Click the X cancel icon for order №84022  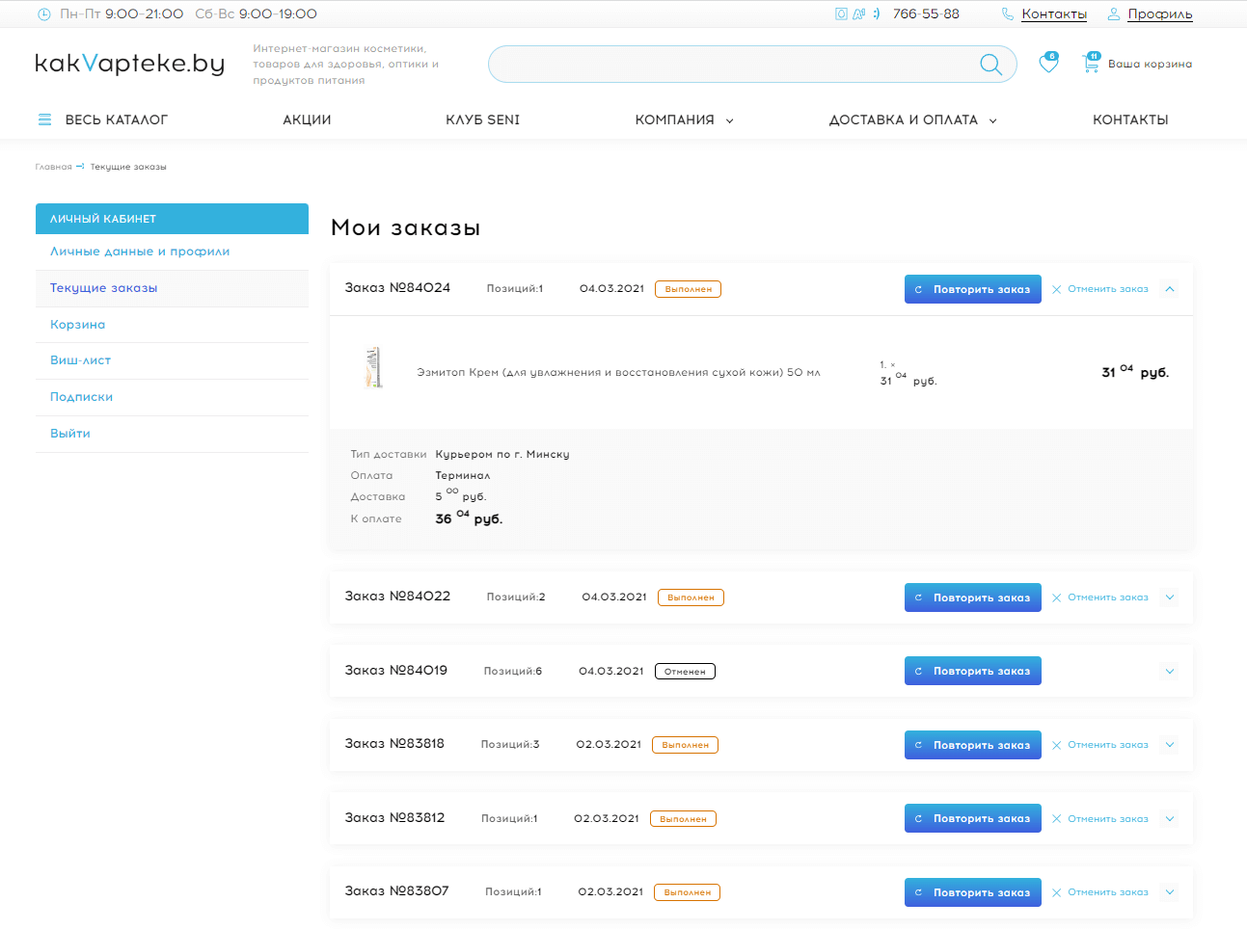pos(1057,597)
